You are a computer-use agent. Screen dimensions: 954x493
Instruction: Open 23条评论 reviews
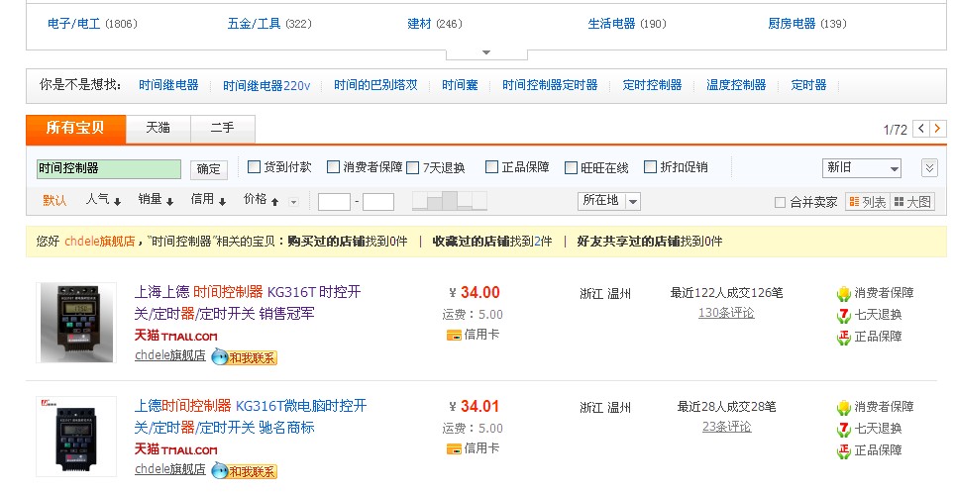(x=726, y=427)
